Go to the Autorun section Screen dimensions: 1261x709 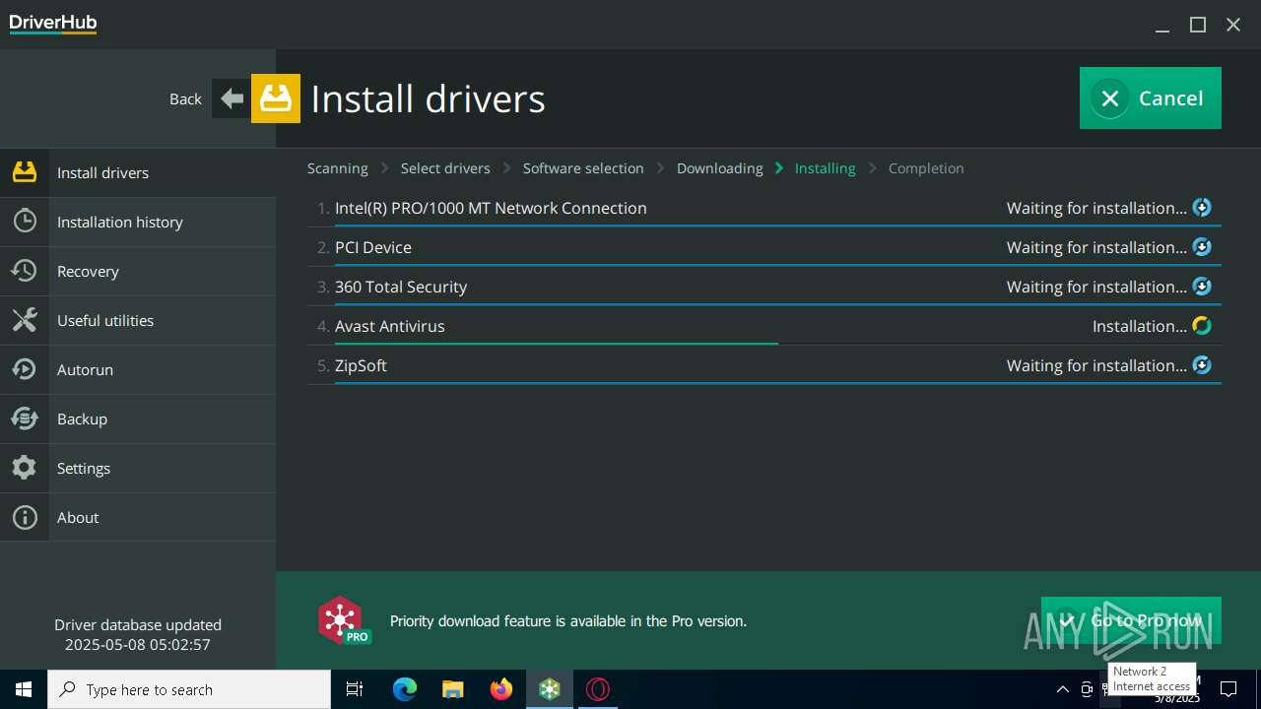[x=138, y=369]
